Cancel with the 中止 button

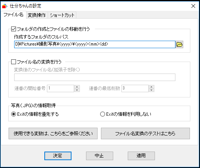coord(99,156)
